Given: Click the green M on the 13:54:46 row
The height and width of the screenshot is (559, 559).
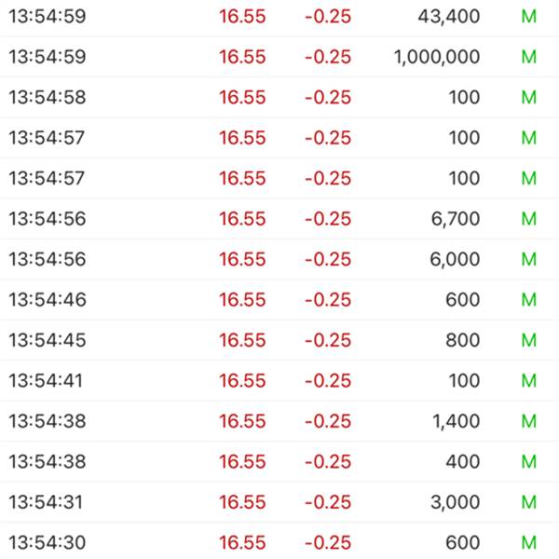Looking at the screenshot, I should (528, 299).
